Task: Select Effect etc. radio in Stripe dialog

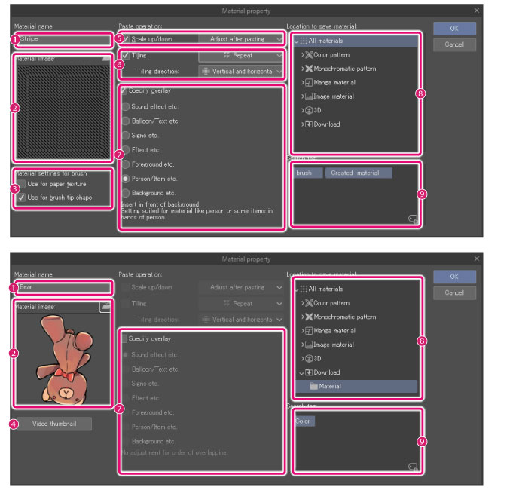Action: [126, 150]
